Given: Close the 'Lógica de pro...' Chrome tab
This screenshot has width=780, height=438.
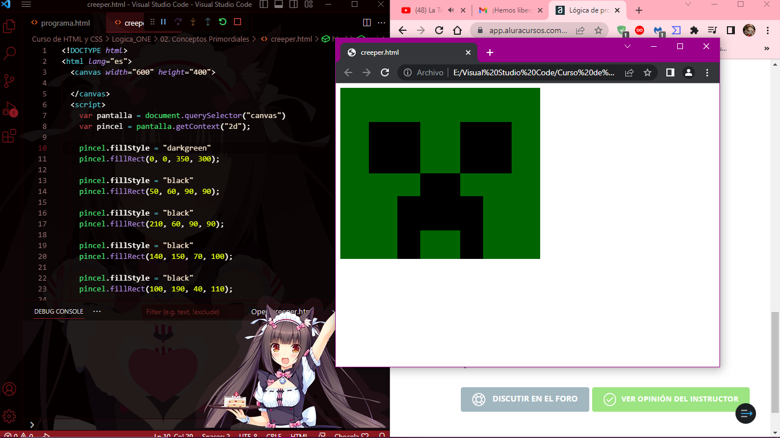Looking at the screenshot, I should pos(617,10).
